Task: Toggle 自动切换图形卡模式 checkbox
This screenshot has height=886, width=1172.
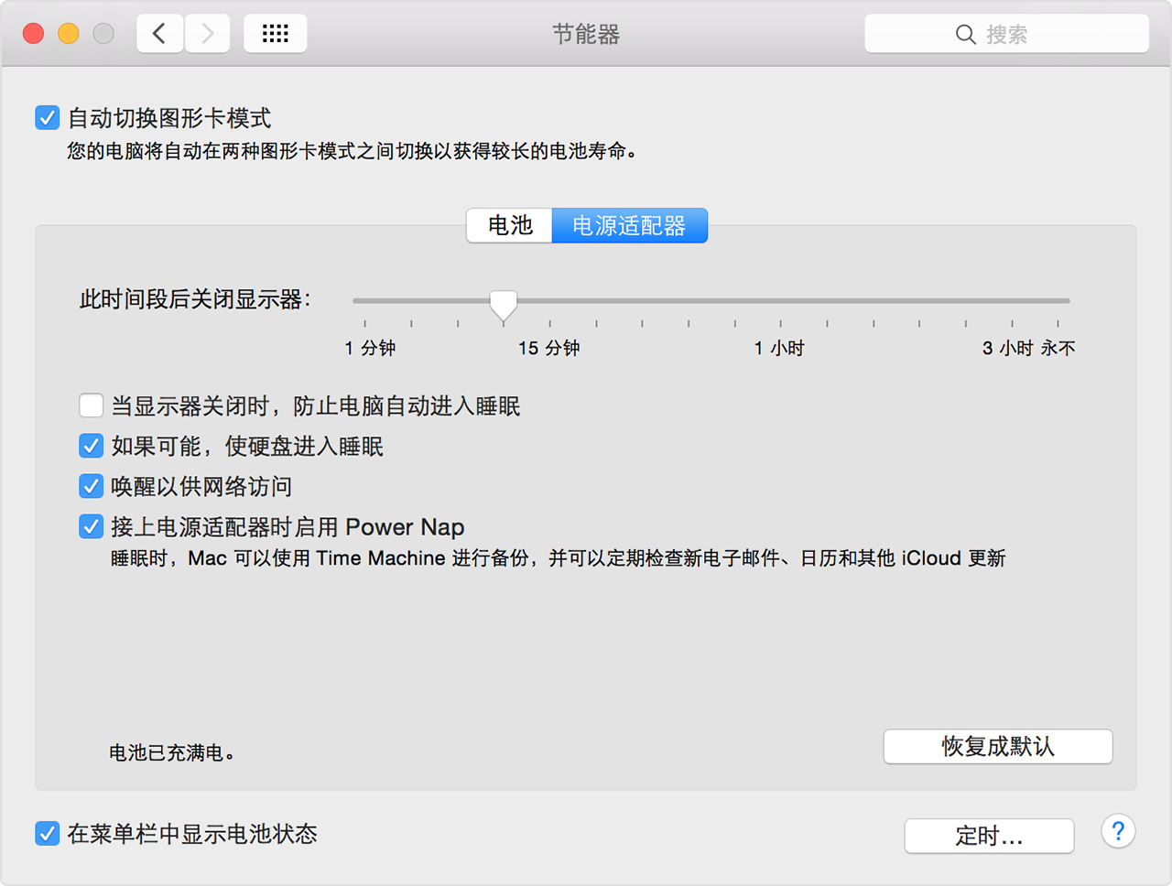Action: 48,118
